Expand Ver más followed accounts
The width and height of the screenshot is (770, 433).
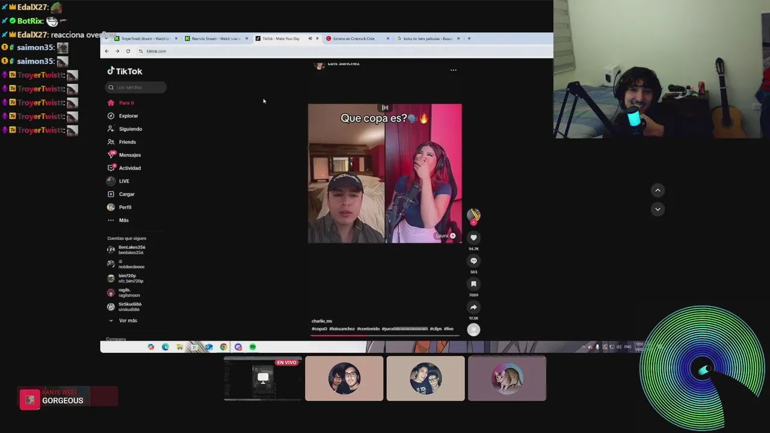click(x=123, y=321)
